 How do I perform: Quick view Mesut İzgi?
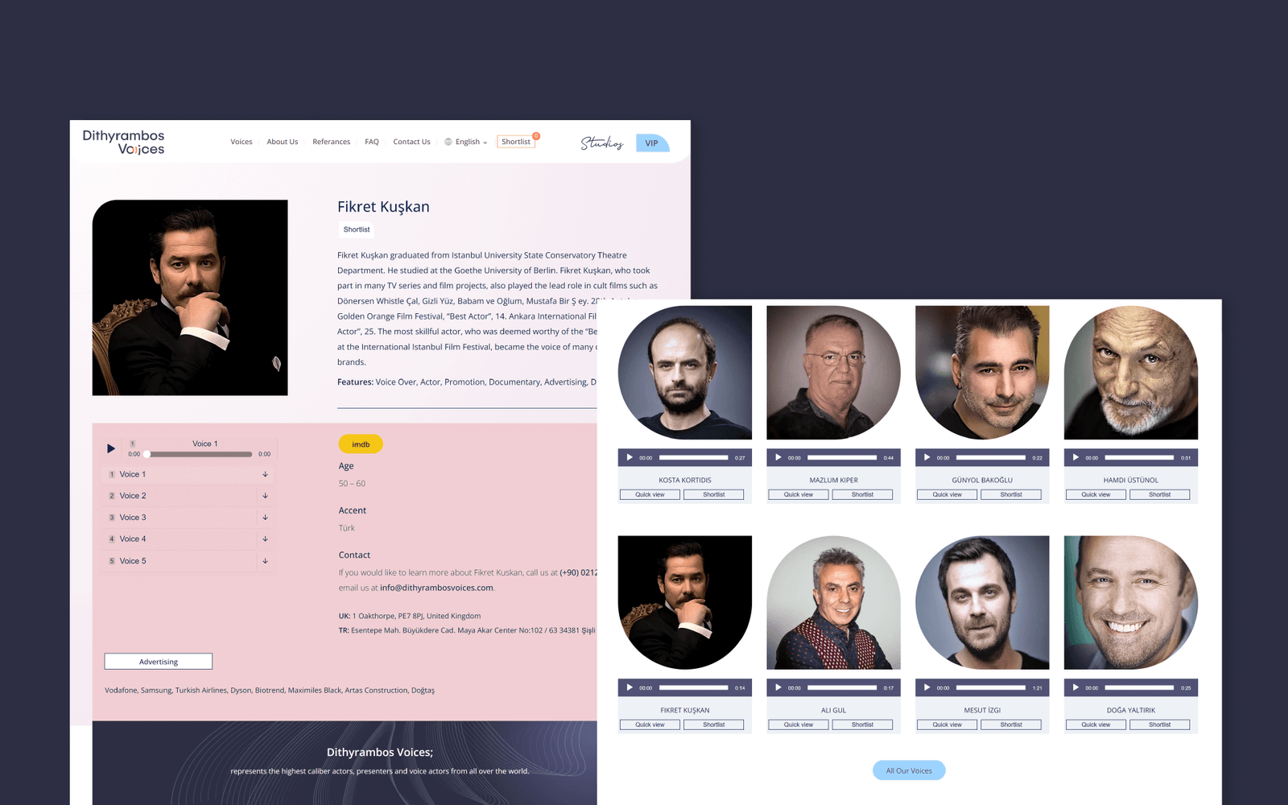tap(947, 724)
